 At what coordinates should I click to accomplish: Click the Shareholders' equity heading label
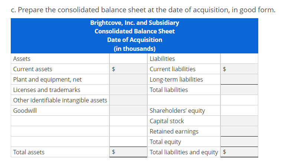click(x=177, y=111)
